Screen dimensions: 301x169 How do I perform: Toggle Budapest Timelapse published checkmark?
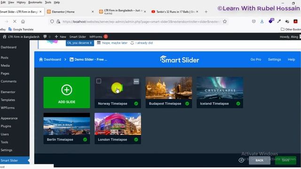[x=187, y=104]
